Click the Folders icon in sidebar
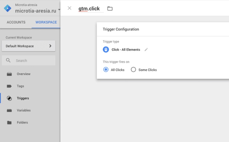The image size is (229, 142). point(9,123)
